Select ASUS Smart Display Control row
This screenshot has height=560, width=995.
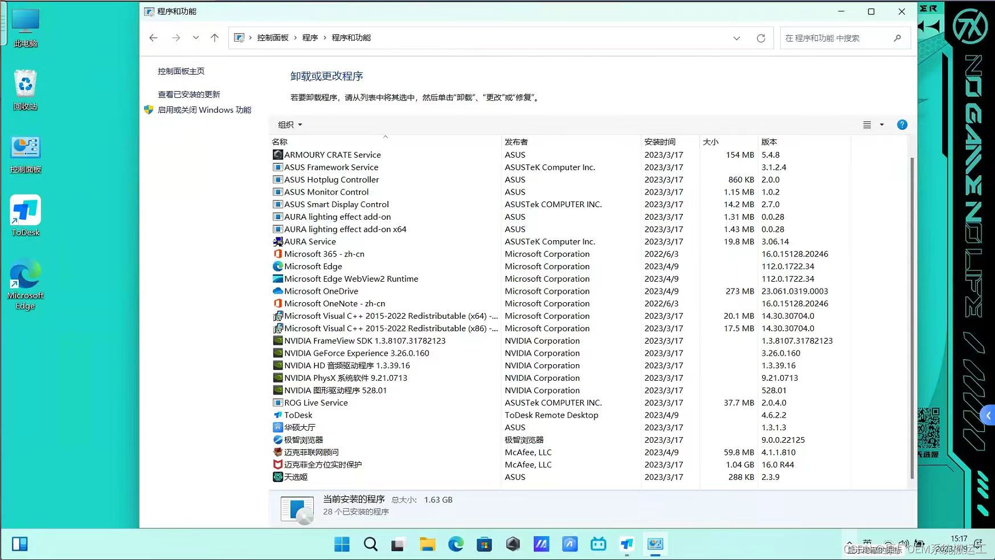[561, 204]
